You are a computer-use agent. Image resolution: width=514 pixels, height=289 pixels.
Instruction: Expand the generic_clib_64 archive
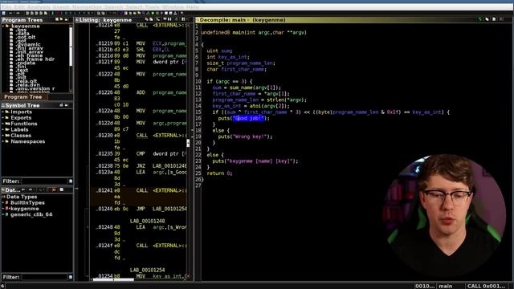(3, 214)
